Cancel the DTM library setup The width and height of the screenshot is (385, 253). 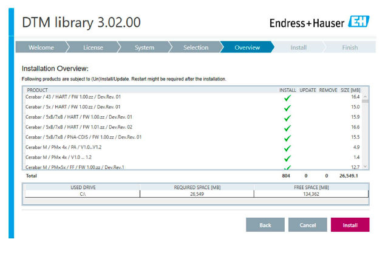(307, 225)
